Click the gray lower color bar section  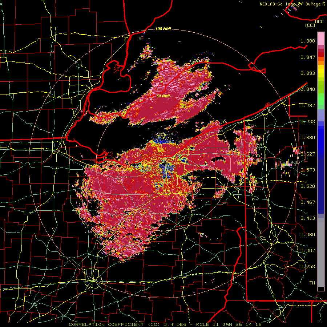[x=321, y=253]
